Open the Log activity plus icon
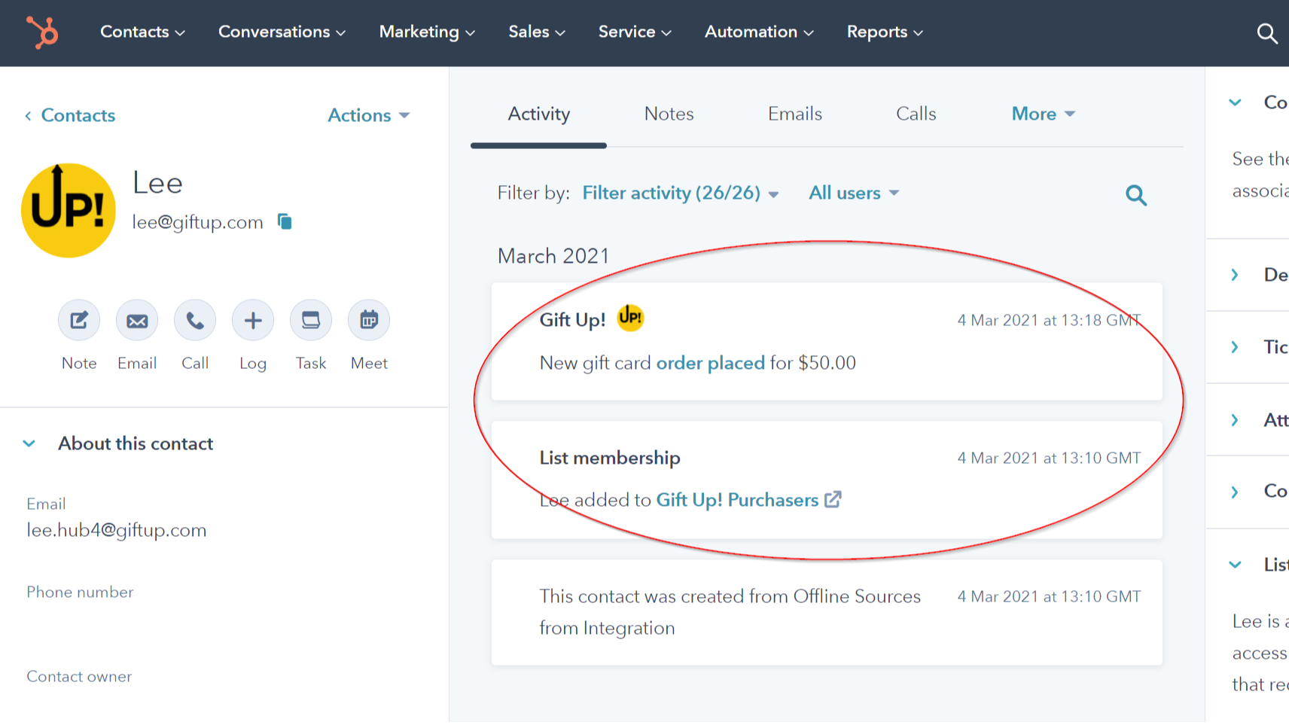The width and height of the screenshot is (1289, 725). tap(252, 320)
